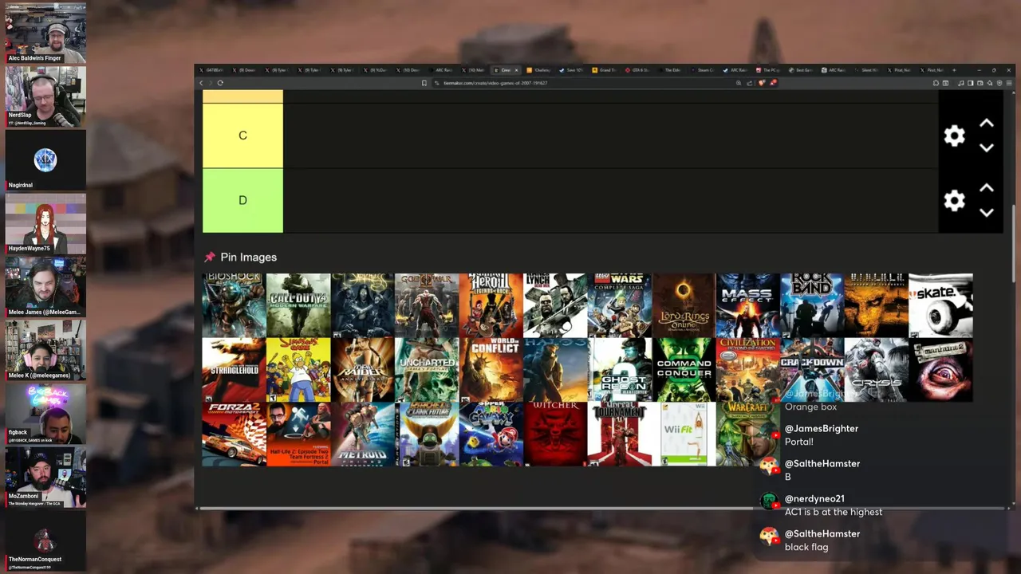This screenshot has height=574, width=1021.
Task: Select the Manhunt 2 cover
Action: (x=940, y=370)
